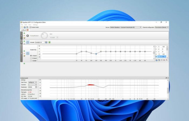Click the Include file name field

(x=40, y=42)
